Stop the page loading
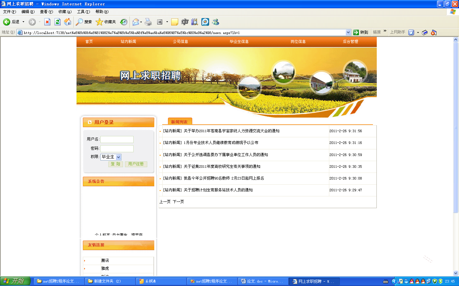 pyautogui.click(x=47, y=22)
